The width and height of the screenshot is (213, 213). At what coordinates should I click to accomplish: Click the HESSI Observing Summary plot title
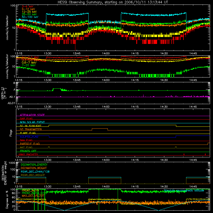point(113,2)
